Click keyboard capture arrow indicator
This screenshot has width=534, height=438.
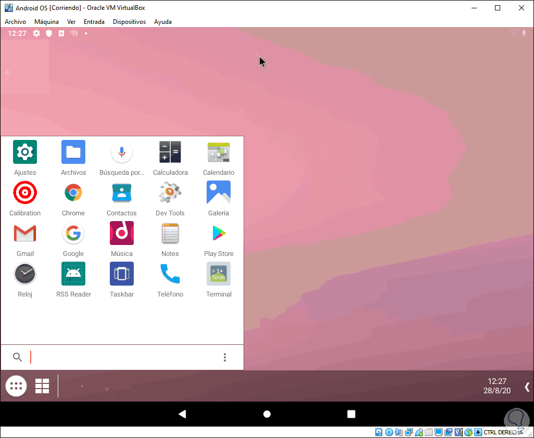point(478,432)
